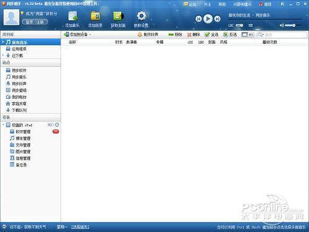The width and height of the screenshot is (309, 232).
Task: Click the playback progress bar
Action: click(x=265, y=20)
